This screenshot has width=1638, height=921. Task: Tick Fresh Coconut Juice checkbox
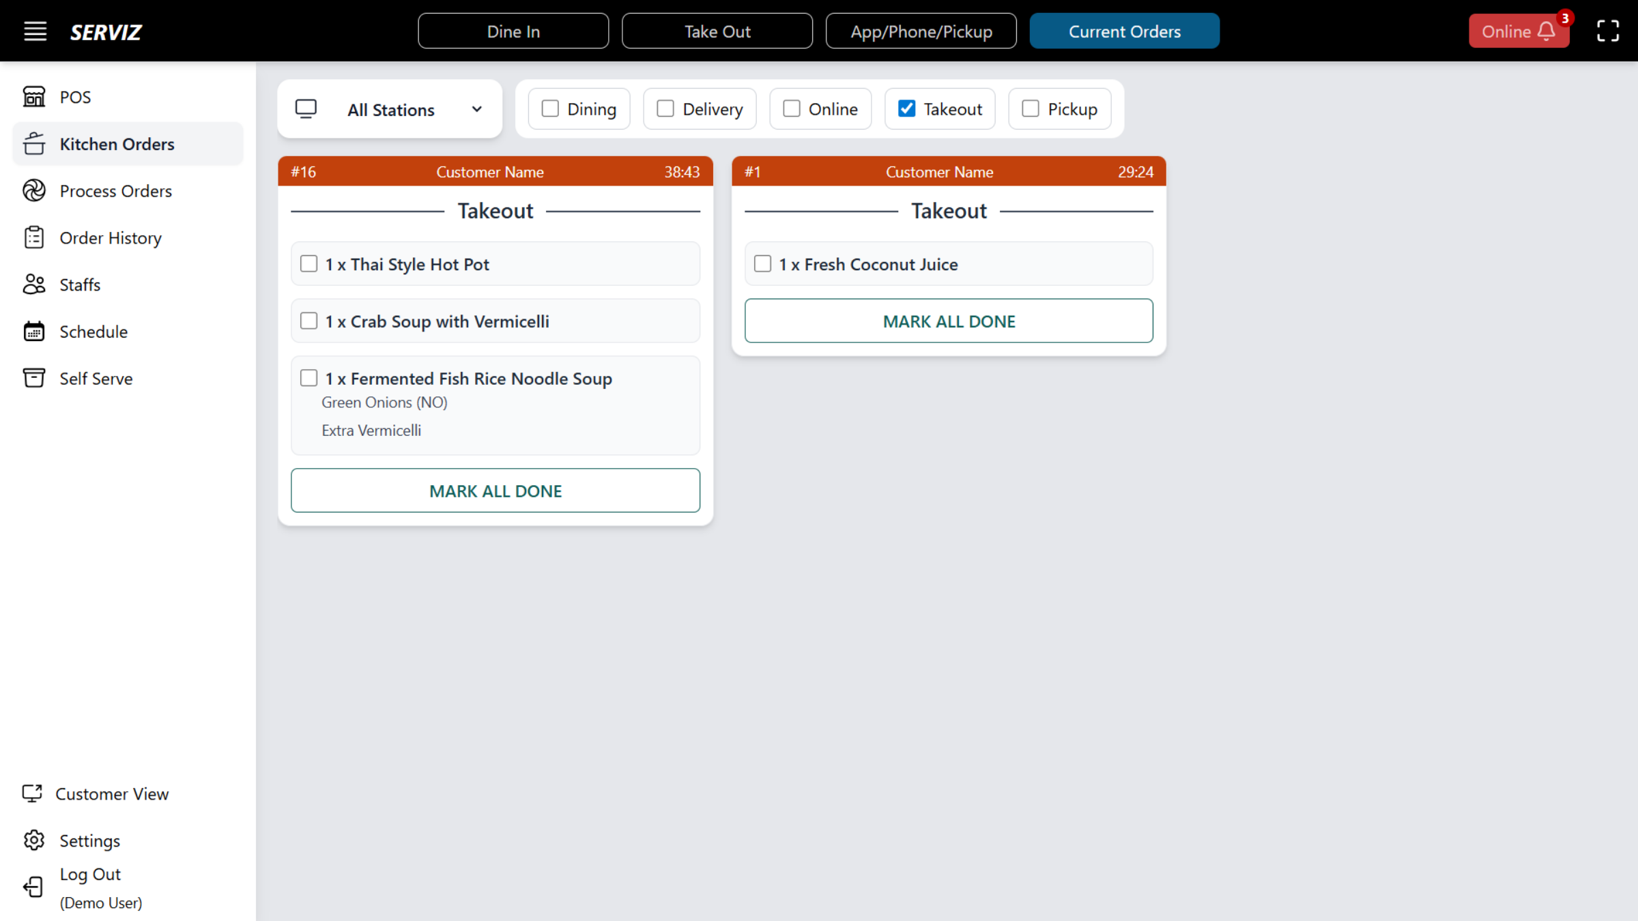click(763, 264)
